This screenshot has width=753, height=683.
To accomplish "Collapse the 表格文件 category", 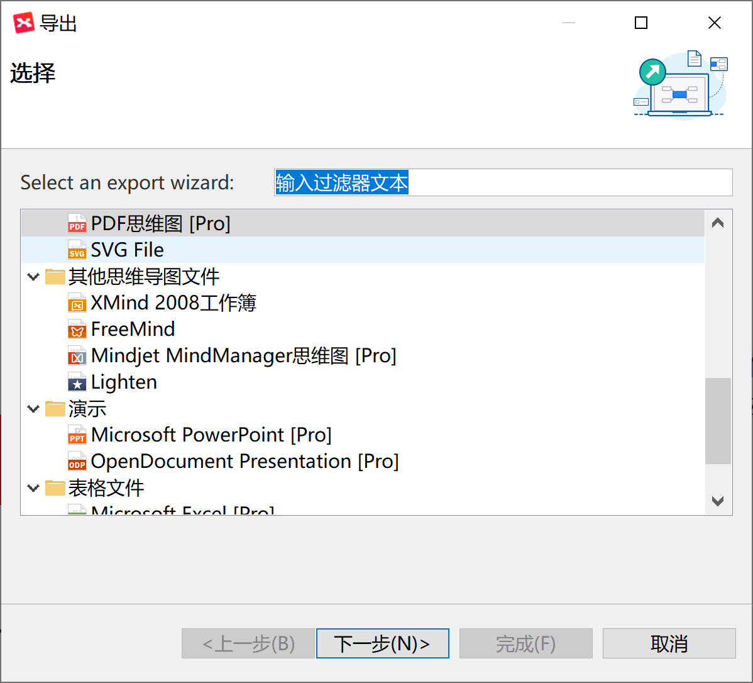I will [33, 488].
